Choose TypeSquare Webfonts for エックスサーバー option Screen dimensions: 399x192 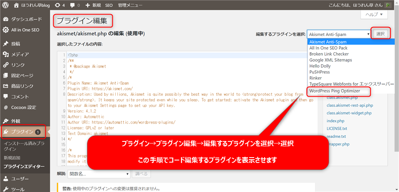click(x=351, y=84)
